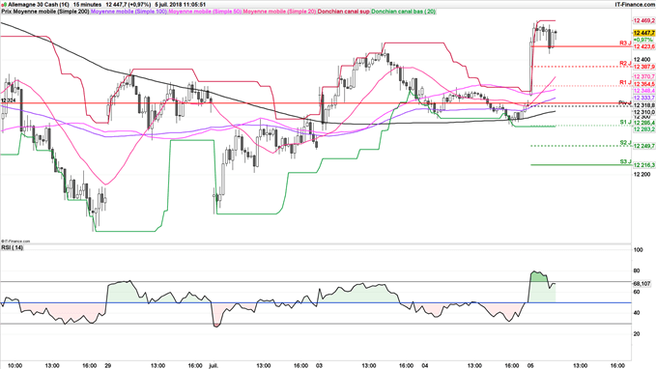Click the 12 249,7 S2 price tag
Image resolution: width=656 pixels, height=369 pixels.
pos(643,146)
